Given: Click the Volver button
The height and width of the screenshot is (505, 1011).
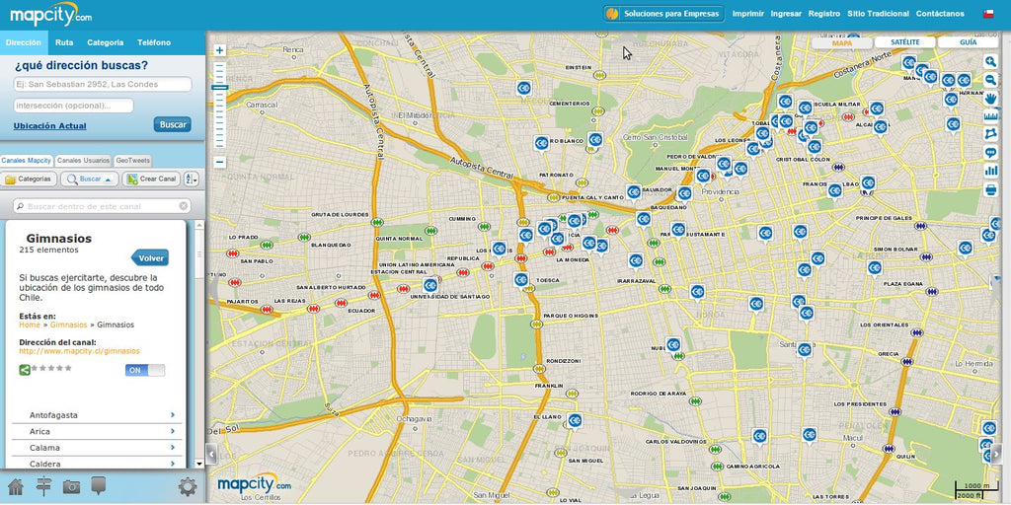Looking at the screenshot, I should 150,257.
